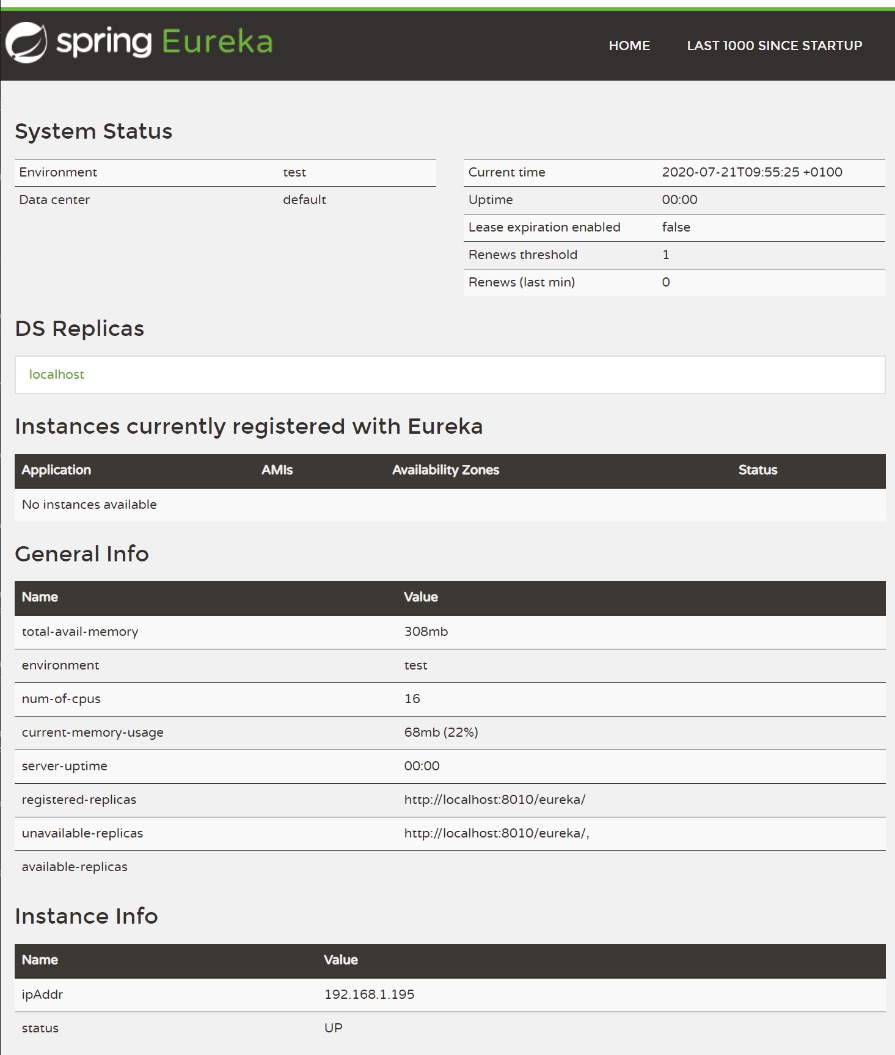Click the Spring leaf logo icon
The height and width of the screenshot is (1055, 895).
click(x=26, y=43)
